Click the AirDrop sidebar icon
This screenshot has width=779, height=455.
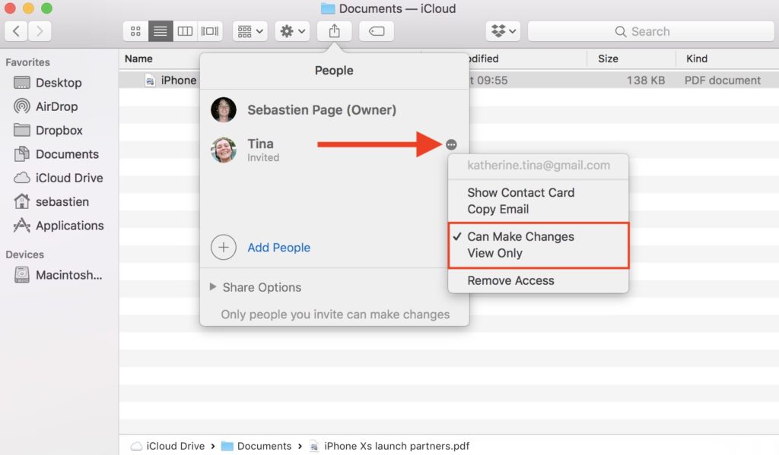coord(21,106)
